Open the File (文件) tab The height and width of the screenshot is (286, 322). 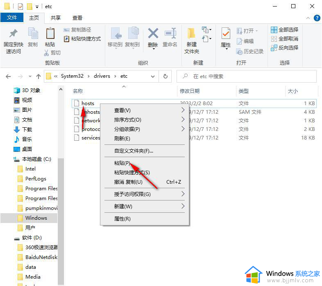12,18
